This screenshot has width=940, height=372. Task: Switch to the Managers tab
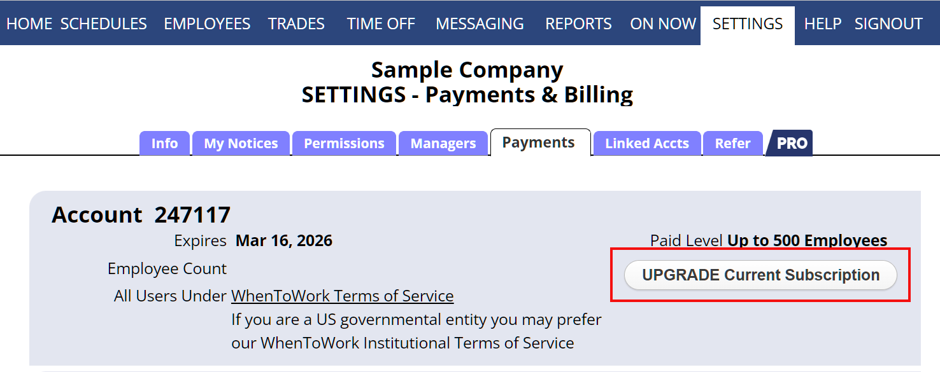coord(443,144)
